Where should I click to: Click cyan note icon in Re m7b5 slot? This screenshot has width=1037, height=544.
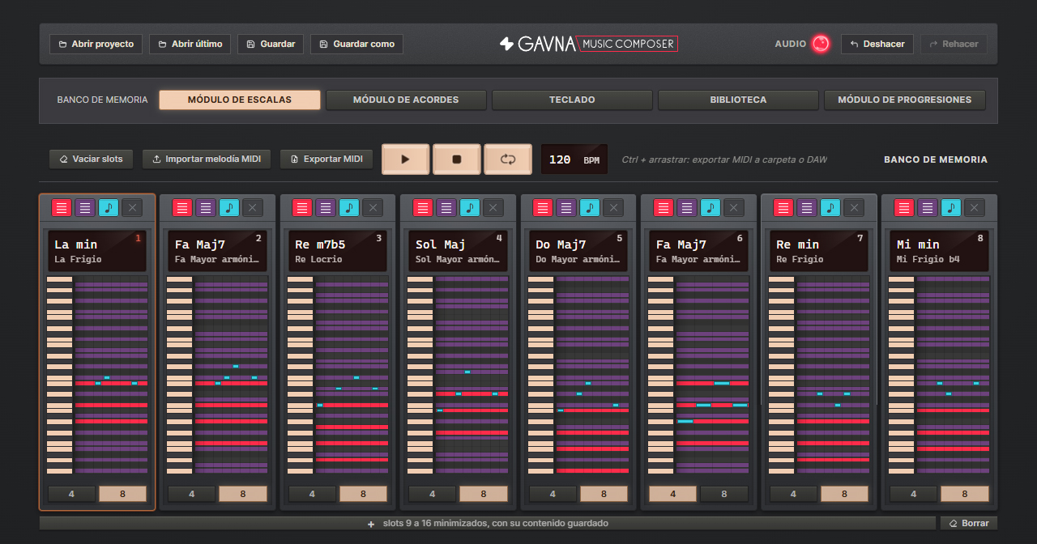[x=349, y=208]
